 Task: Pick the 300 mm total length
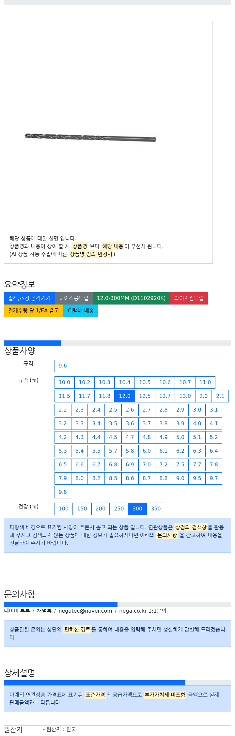(137, 509)
